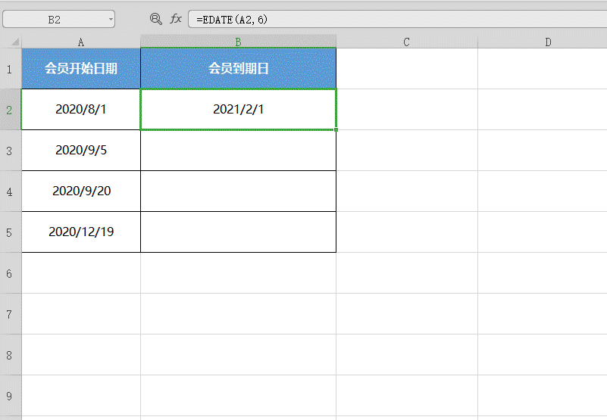Select row 9 header
The height and width of the screenshot is (420, 607).
11,396
